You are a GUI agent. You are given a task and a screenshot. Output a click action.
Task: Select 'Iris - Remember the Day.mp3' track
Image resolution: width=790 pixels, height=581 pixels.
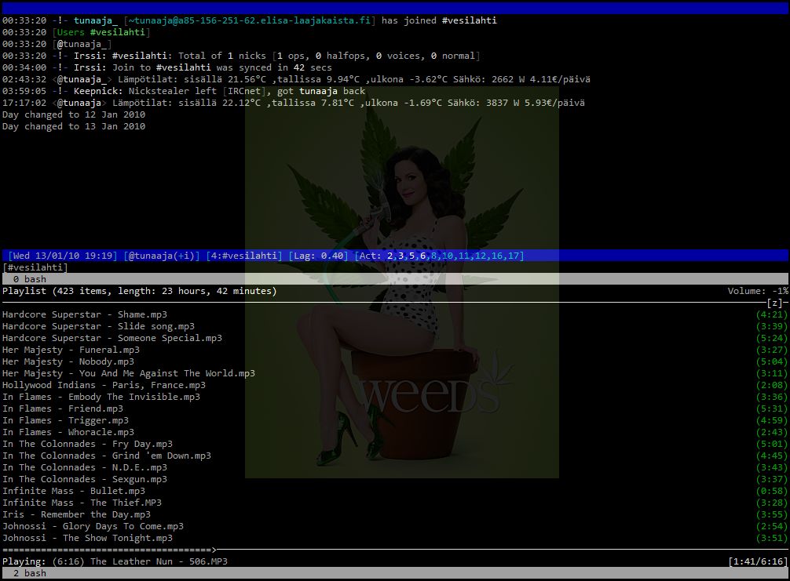point(77,514)
